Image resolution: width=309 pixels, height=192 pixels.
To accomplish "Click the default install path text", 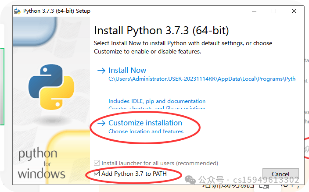I will pos(202,79).
